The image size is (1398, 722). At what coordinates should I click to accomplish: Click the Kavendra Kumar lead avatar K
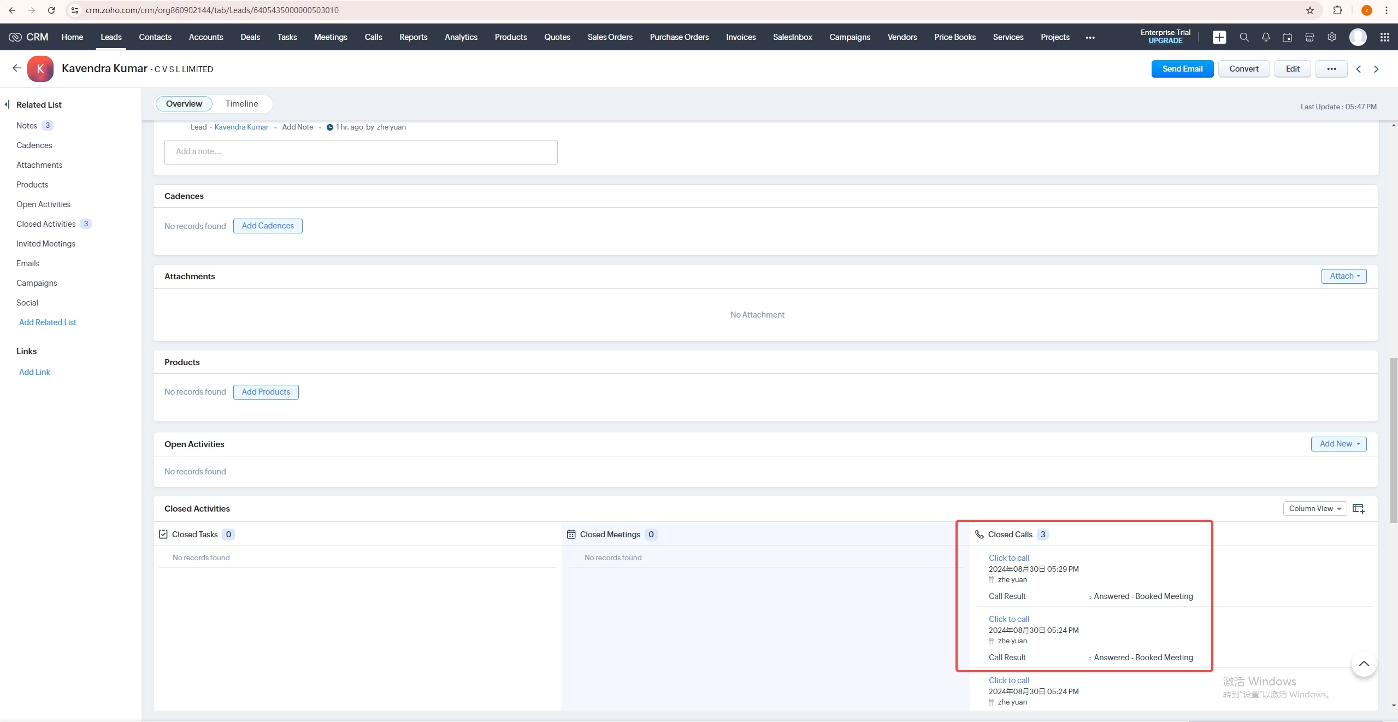coord(40,69)
